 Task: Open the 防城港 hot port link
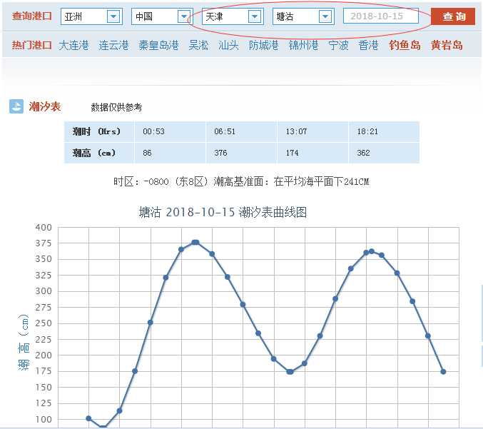tap(264, 45)
